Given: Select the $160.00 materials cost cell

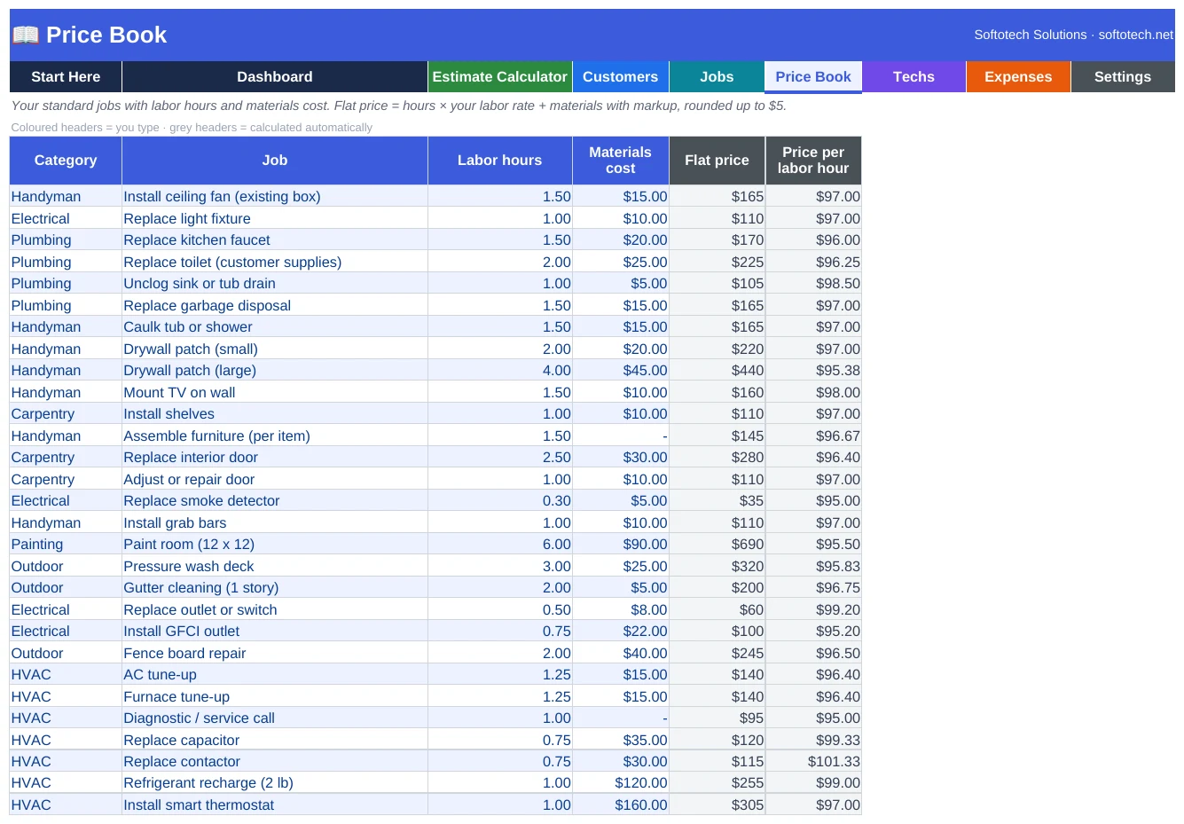Looking at the screenshot, I should (x=621, y=805).
